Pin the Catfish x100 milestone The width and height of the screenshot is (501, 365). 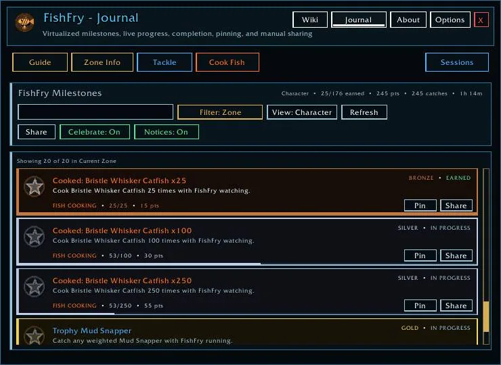pos(420,255)
